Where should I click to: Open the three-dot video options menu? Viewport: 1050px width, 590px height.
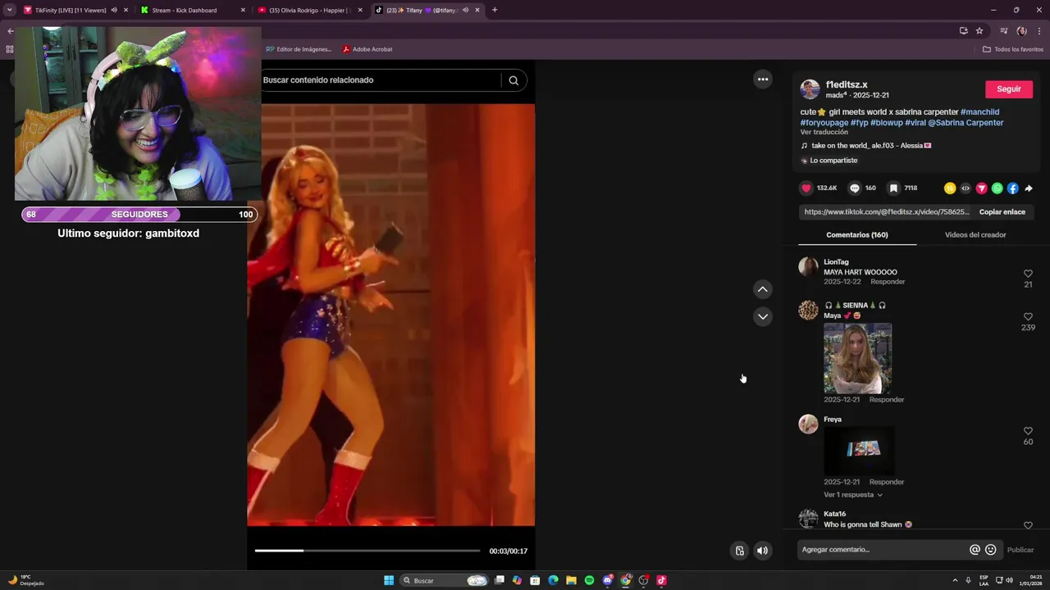coord(763,79)
